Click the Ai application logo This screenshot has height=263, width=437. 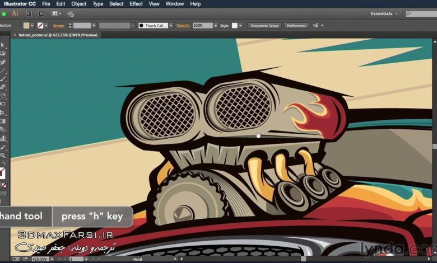point(15,13)
